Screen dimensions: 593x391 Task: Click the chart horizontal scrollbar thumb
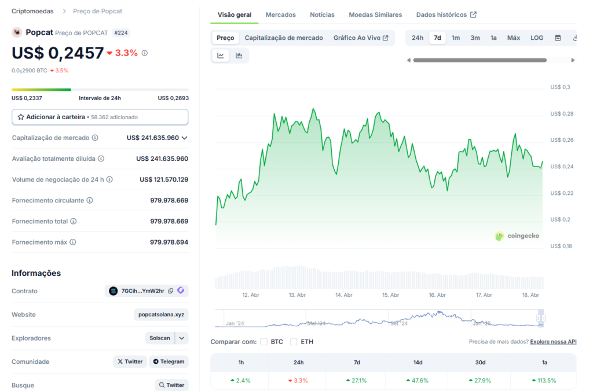click(x=480, y=60)
